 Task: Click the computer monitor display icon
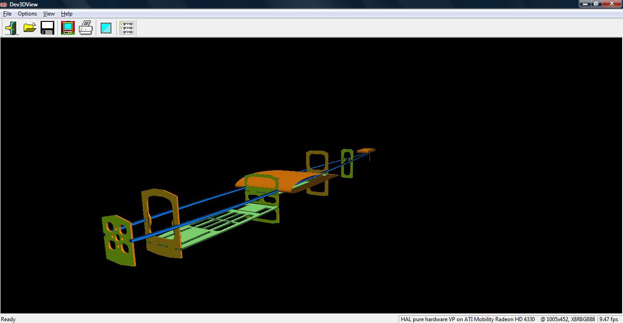tap(68, 28)
